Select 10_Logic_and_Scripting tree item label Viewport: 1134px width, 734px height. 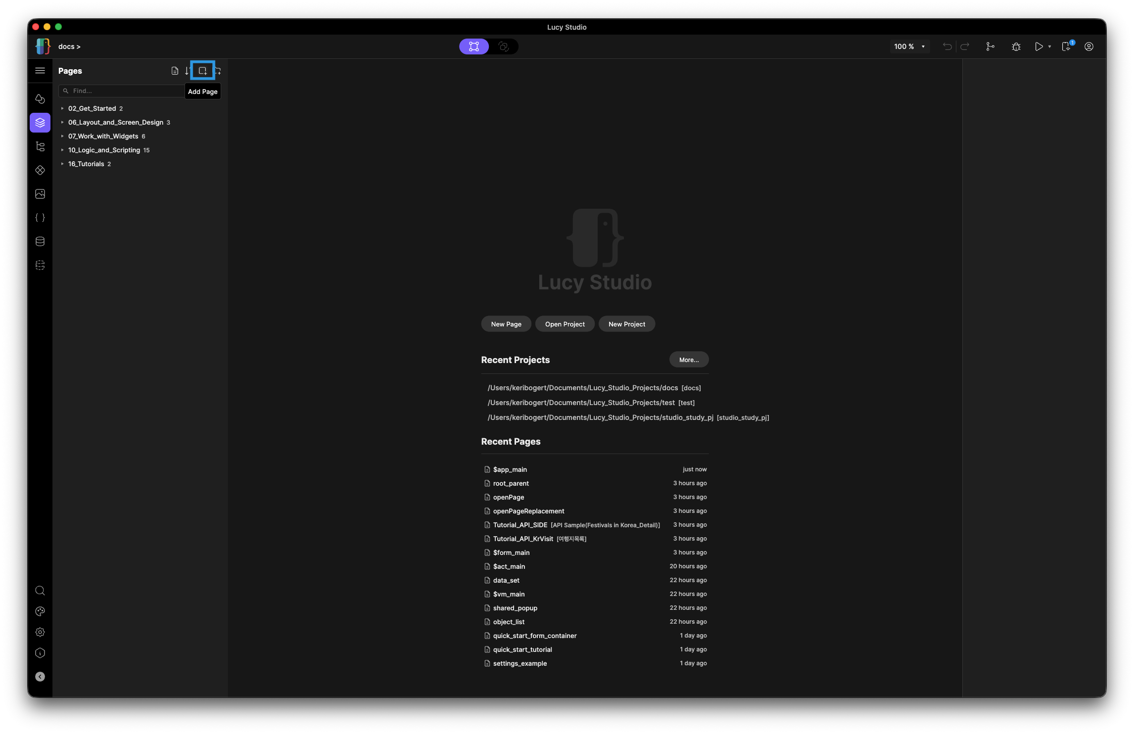point(104,150)
